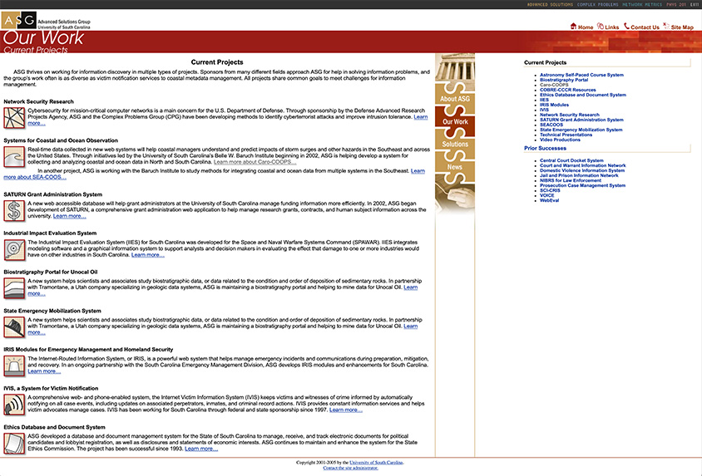The height and width of the screenshot is (476, 702).
Task: Open the Industrial Impact Evaluation System icon
Action: click(14, 249)
